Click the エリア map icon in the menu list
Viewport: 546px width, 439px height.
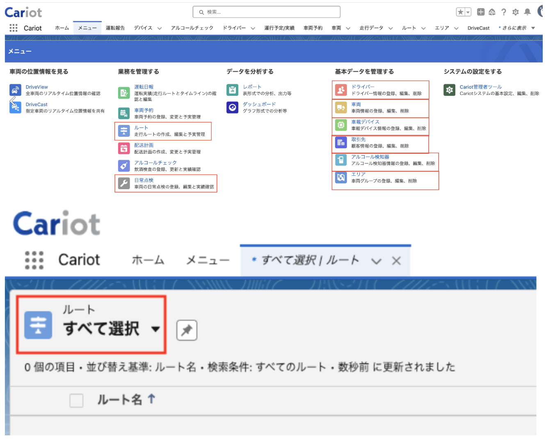[x=341, y=177]
